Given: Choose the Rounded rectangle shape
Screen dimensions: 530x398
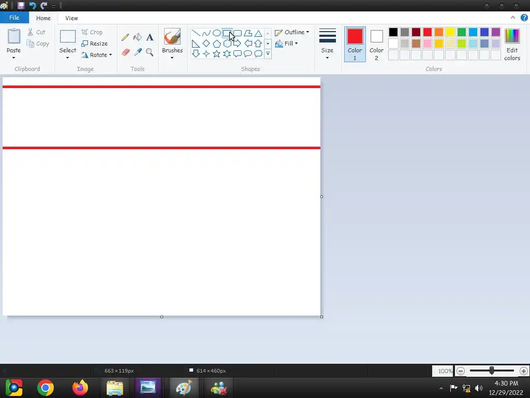Looking at the screenshot, I should (238, 33).
